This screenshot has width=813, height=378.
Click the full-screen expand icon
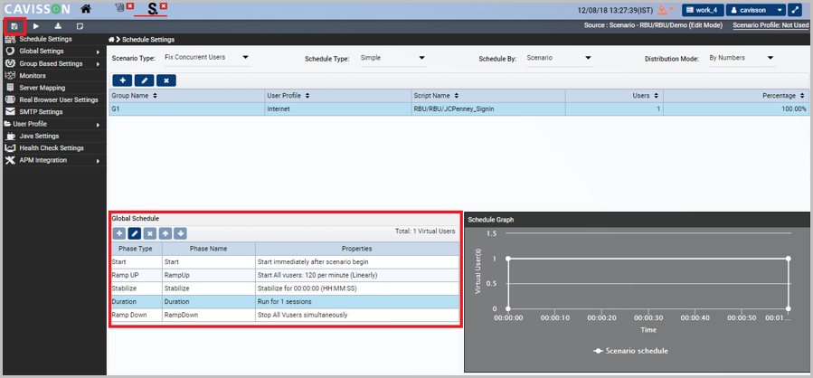(795, 10)
